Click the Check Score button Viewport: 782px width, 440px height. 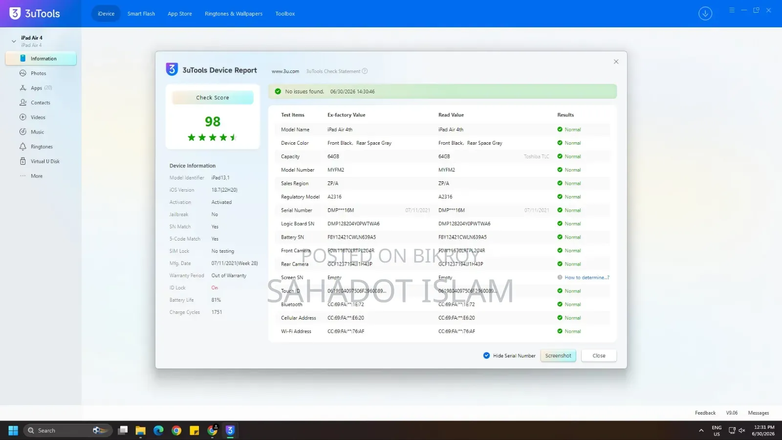213,97
